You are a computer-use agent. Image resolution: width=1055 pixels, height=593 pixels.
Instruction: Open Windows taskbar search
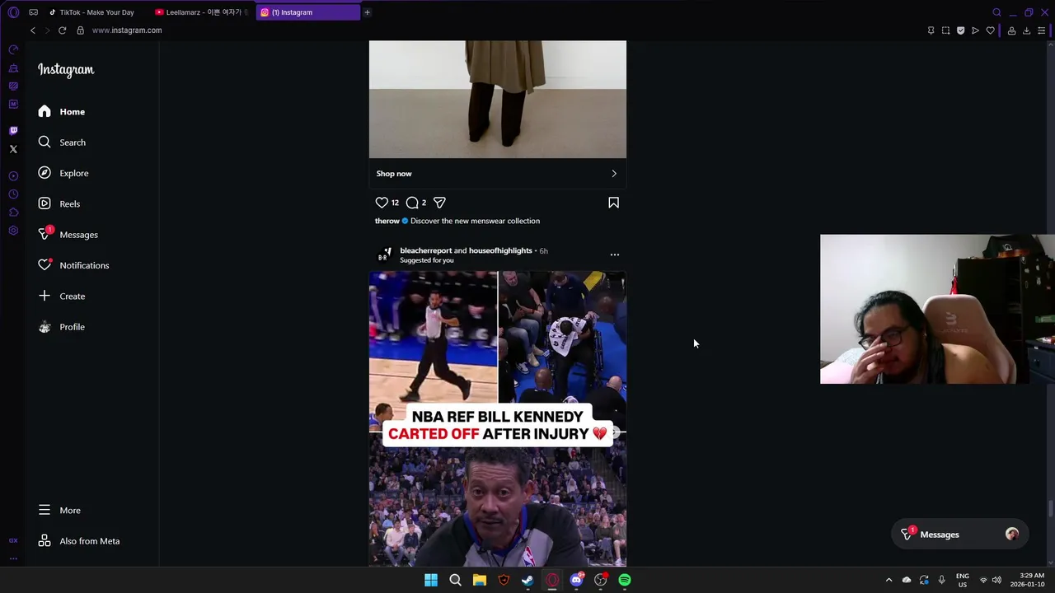coord(455,580)
